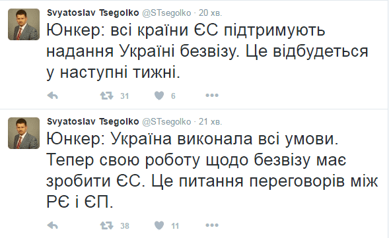Open the 21 хв. timestamp
Viewport: 389px width, 238px height.
point(210,122)
